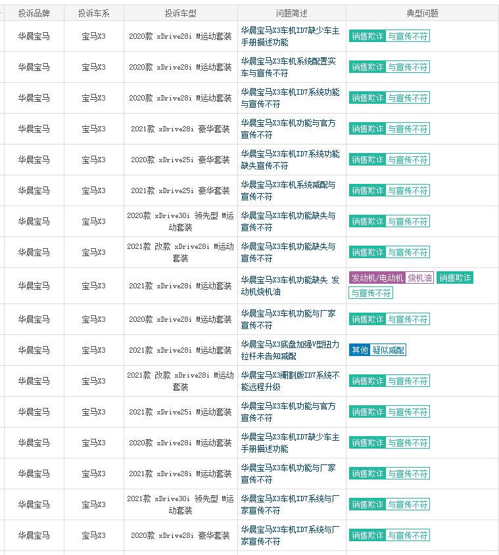Click the 车机系统减配与宣传不符 complaint link
This screenshot has height=555, width=499.
click(x=288, y=190)
